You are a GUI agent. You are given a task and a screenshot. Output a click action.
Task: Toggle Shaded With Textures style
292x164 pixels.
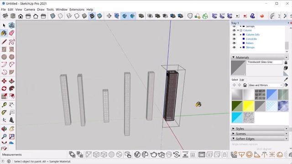tap(92, 16)
